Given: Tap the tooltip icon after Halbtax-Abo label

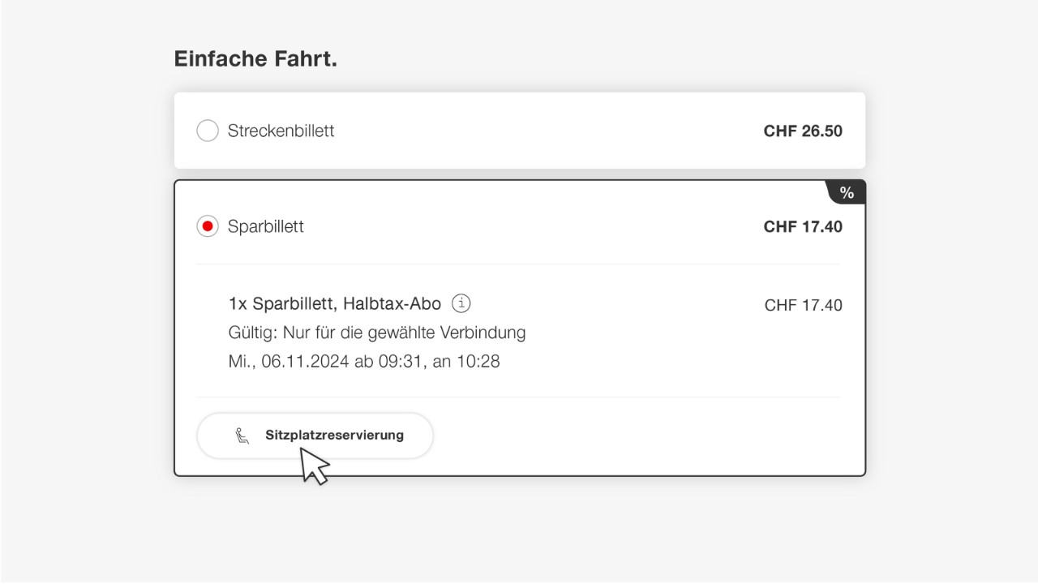Looking at the screenshot, I should pos(461,303).
